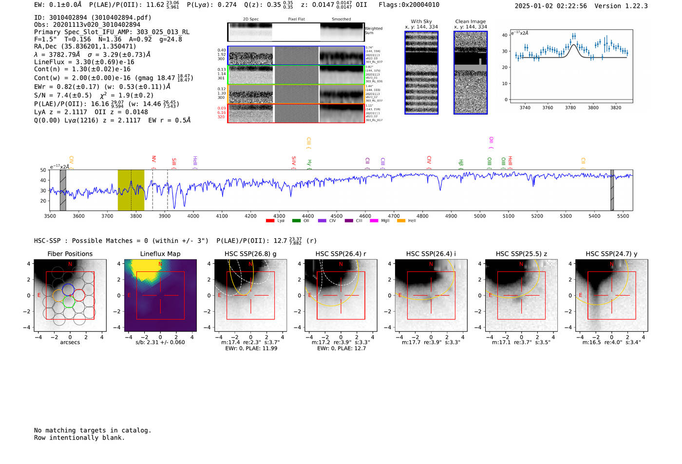
Task: Select the HSC SSP(26.8) g cutout
Action: (251, 296)
